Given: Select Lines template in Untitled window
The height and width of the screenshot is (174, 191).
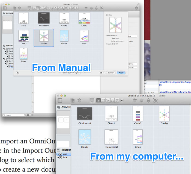Looking at the screenshot, I should (x=84, y=37).
